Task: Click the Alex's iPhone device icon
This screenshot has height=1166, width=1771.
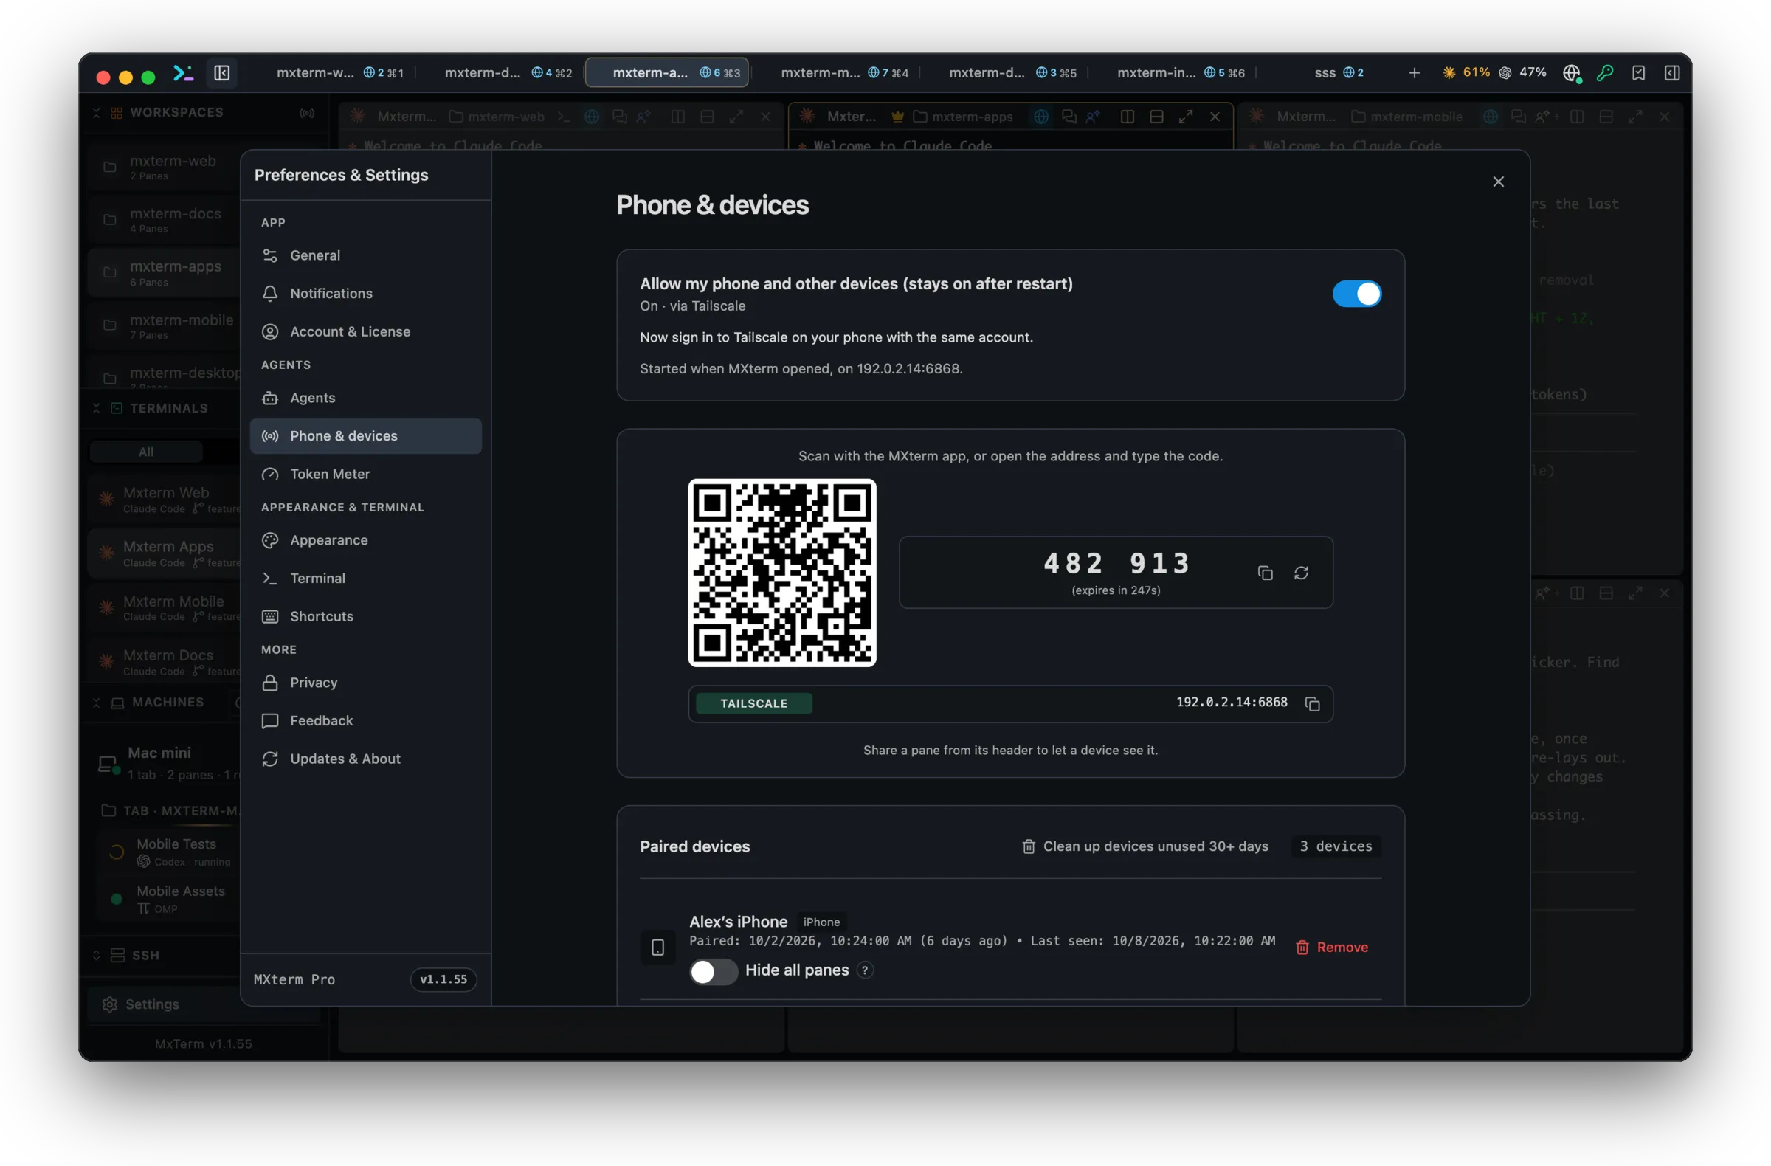Action: (x=657, y=948)
